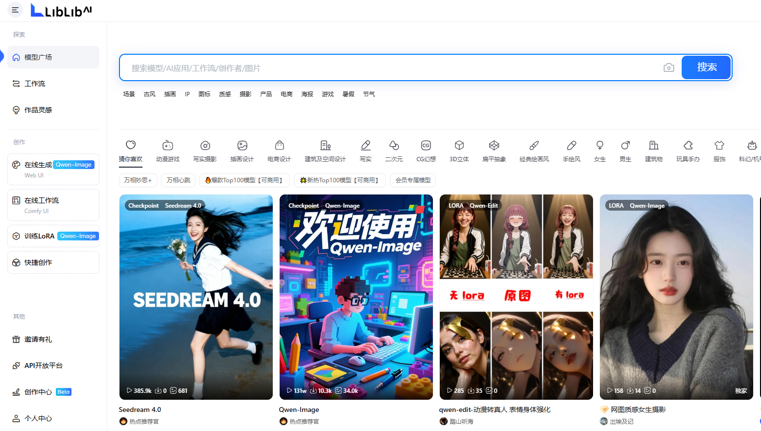
Task: Select the 动漫游戏 category icon
Action: [x=167, y=146]
